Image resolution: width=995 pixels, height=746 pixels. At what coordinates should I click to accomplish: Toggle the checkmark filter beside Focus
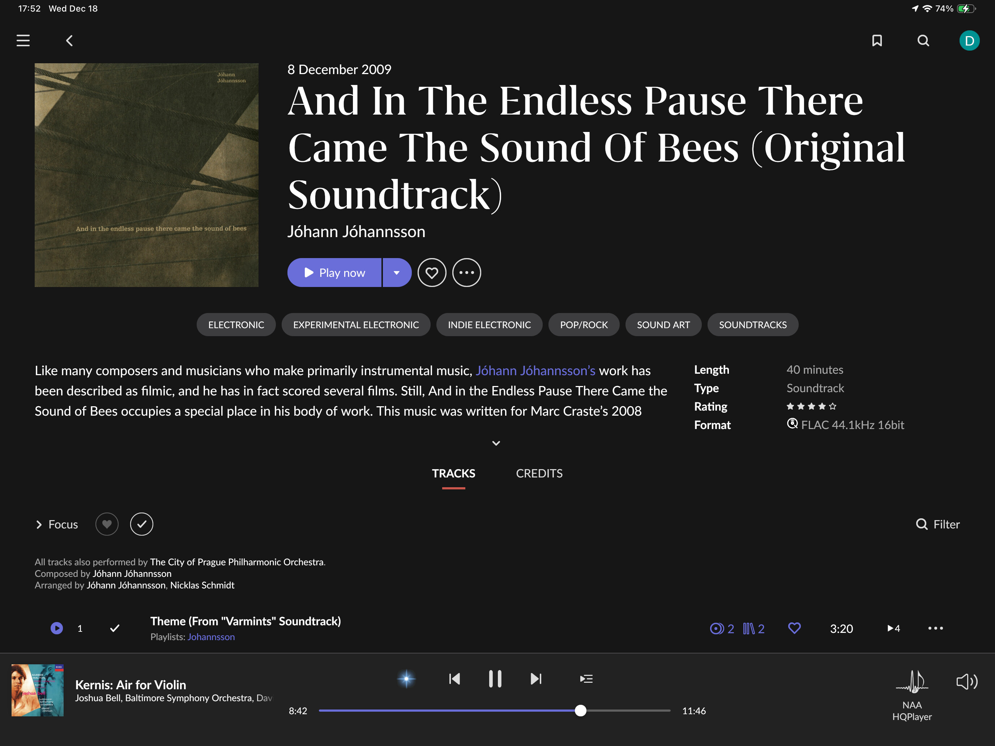pos(142,524)
